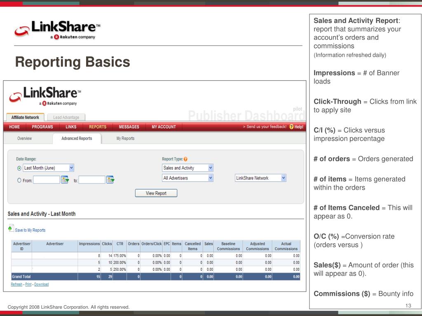Viewport: 422px width, 316px height.
Task: Focus the 'to' date input field
Action: (x=92, y=180)
